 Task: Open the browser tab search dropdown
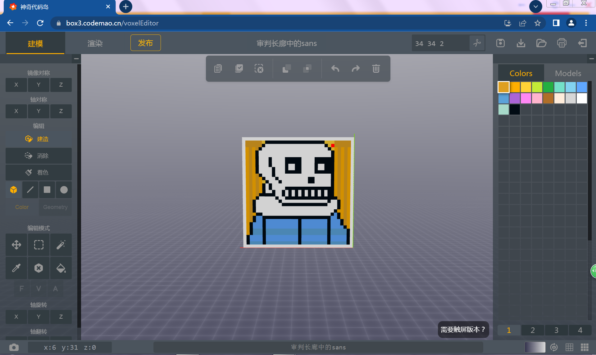[x=536, y=7]
